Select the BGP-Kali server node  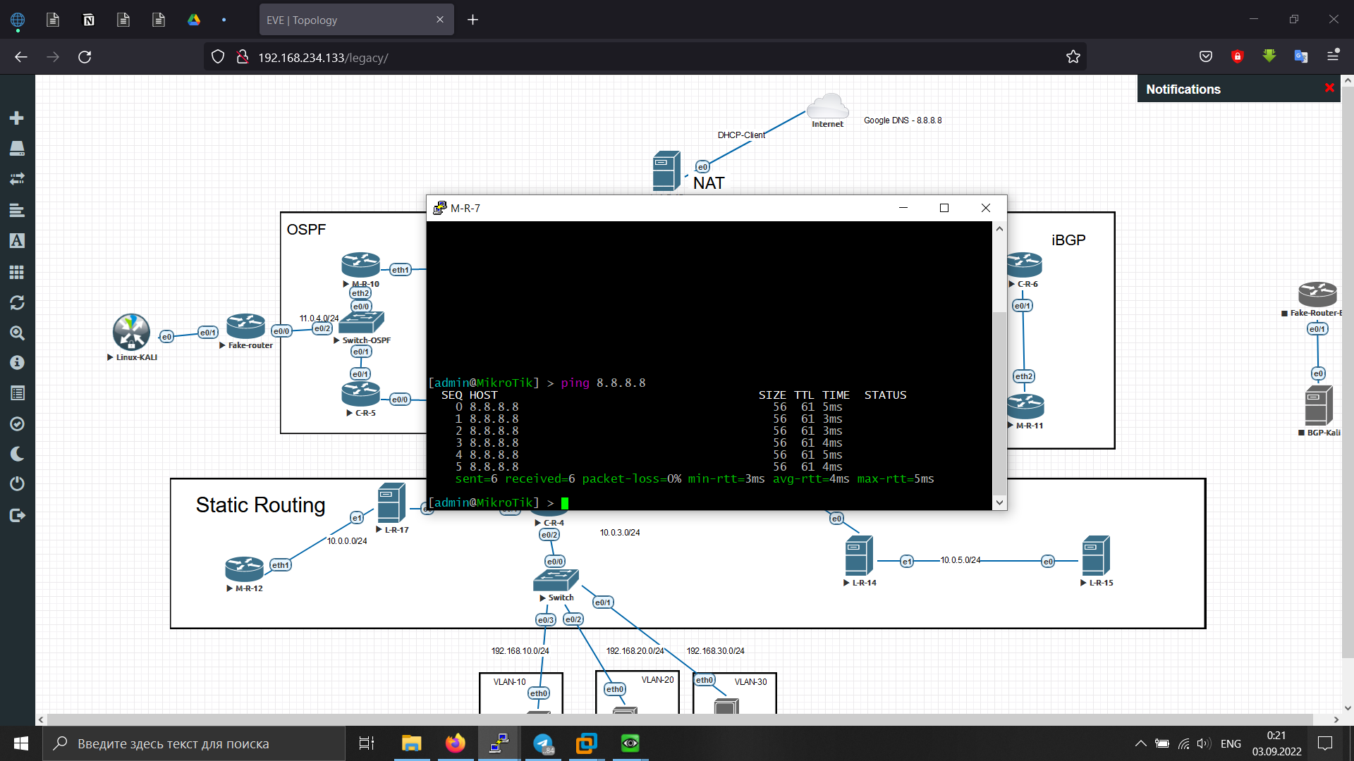point(1319,405)
